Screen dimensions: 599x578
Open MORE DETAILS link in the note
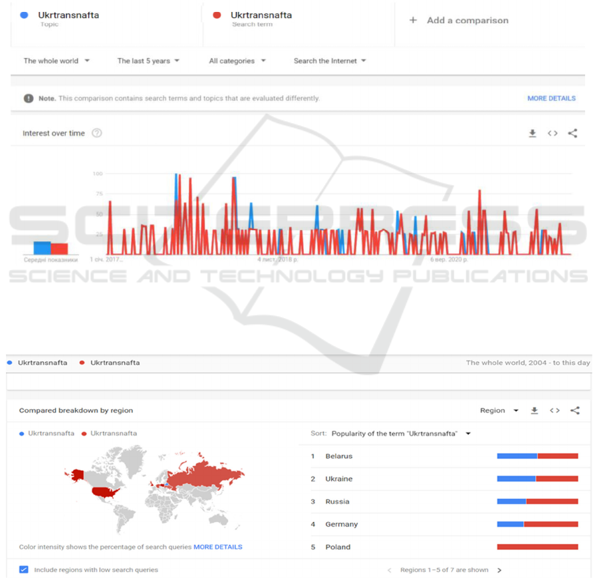tap(551, 98)
